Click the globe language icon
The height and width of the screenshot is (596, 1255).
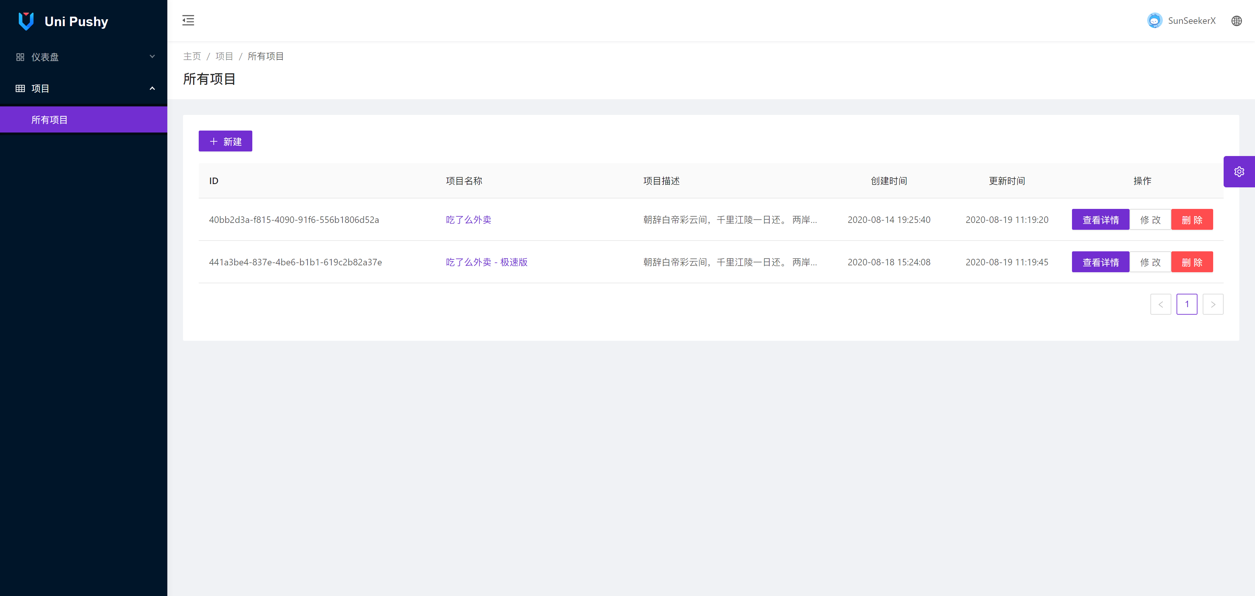(x=1236, y=21)
